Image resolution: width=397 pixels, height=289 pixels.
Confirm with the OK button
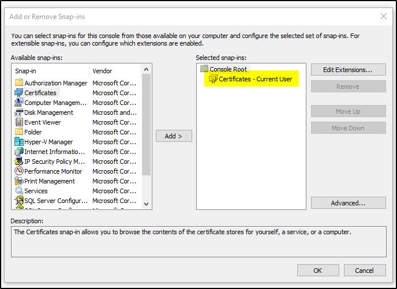[x=318, y=271]
